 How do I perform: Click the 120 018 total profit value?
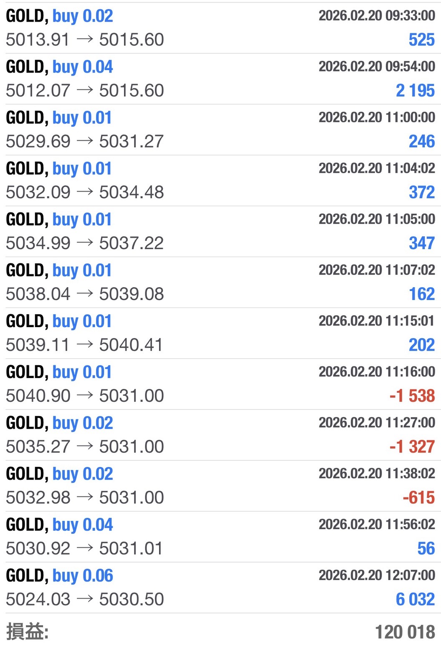(x=405, y=632)
